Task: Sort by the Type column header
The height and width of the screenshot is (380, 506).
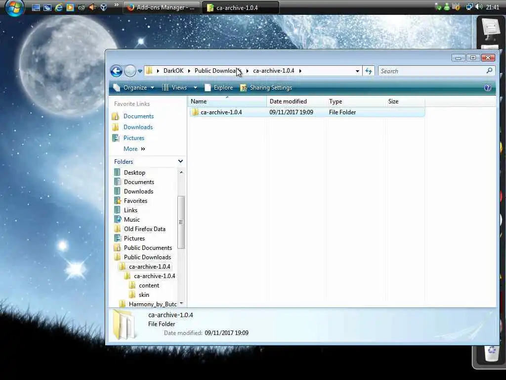Action: tap(356, 101)
